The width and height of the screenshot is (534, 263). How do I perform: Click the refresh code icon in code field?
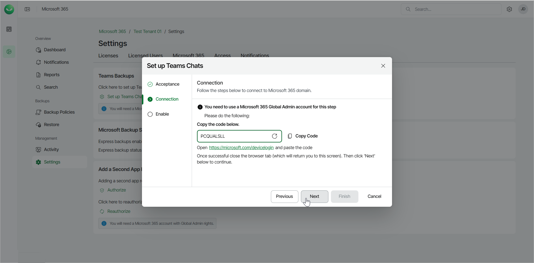[275, 136]
